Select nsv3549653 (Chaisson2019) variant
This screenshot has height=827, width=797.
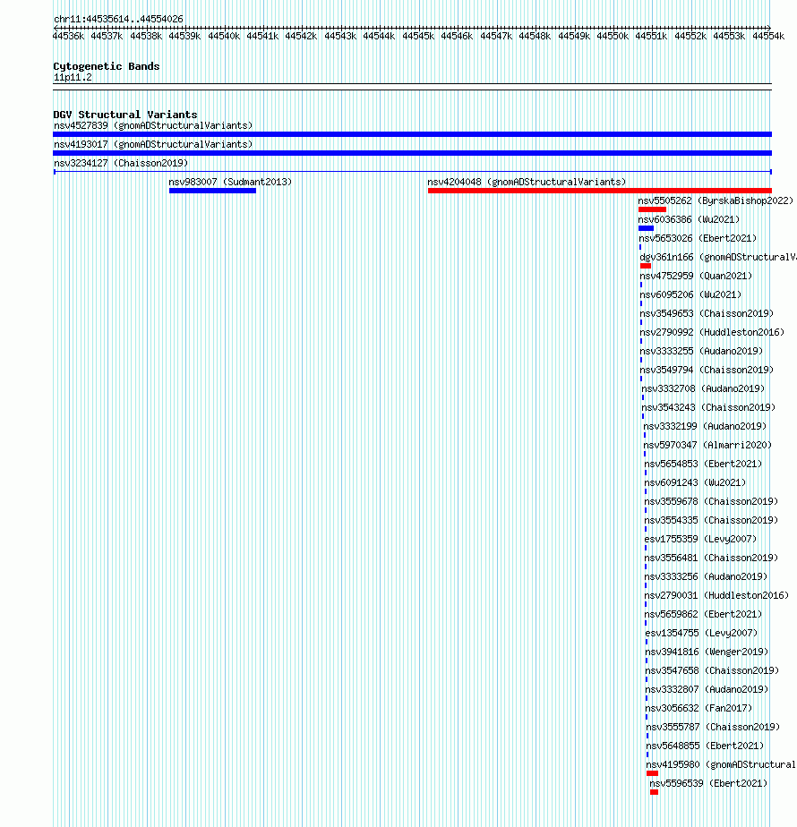coord(707,313)
